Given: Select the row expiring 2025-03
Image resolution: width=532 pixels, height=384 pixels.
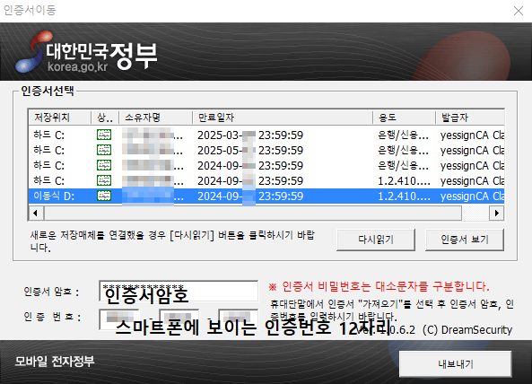Looking at the screenshot, I should click(266, 135).
